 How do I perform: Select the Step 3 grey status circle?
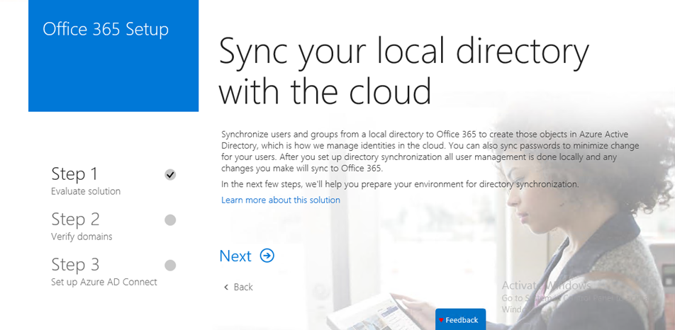point(170,265)
